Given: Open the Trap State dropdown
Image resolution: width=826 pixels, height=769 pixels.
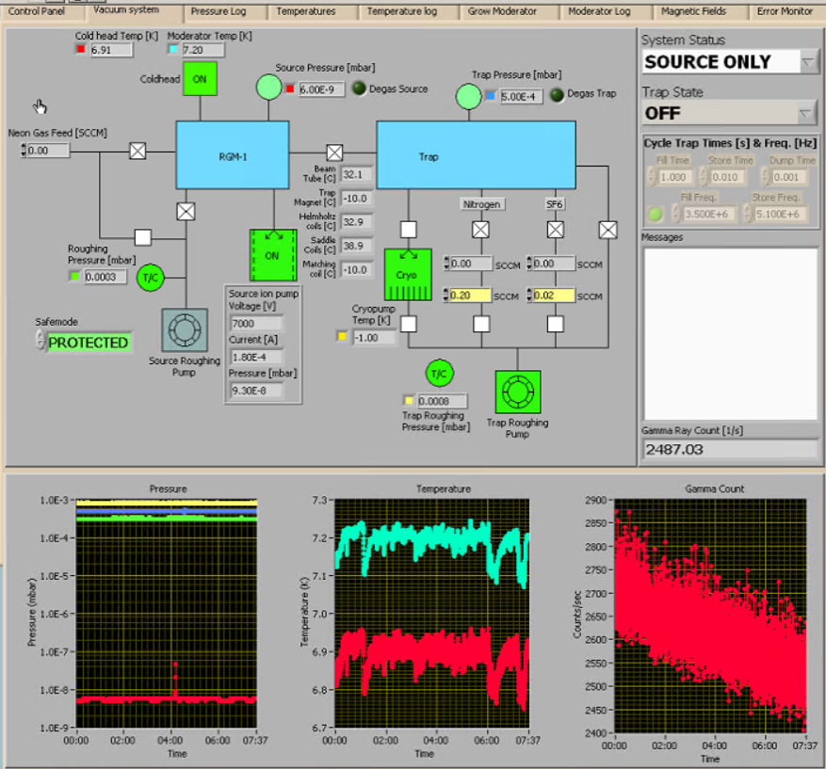Looking at the screenshot, I should pos(806,113).
